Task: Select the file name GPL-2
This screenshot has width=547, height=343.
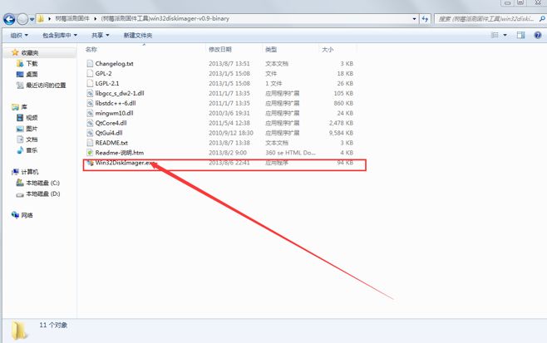Action: coord(104,73)
